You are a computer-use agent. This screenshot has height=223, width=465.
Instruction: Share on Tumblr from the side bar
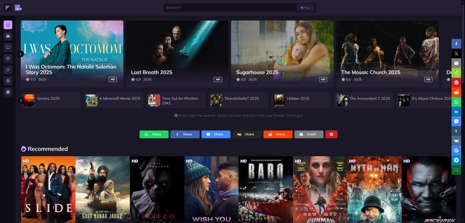click(456, 131)
